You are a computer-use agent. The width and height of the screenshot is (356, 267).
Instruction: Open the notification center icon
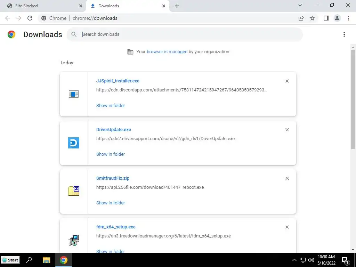[x=345, y=260]
